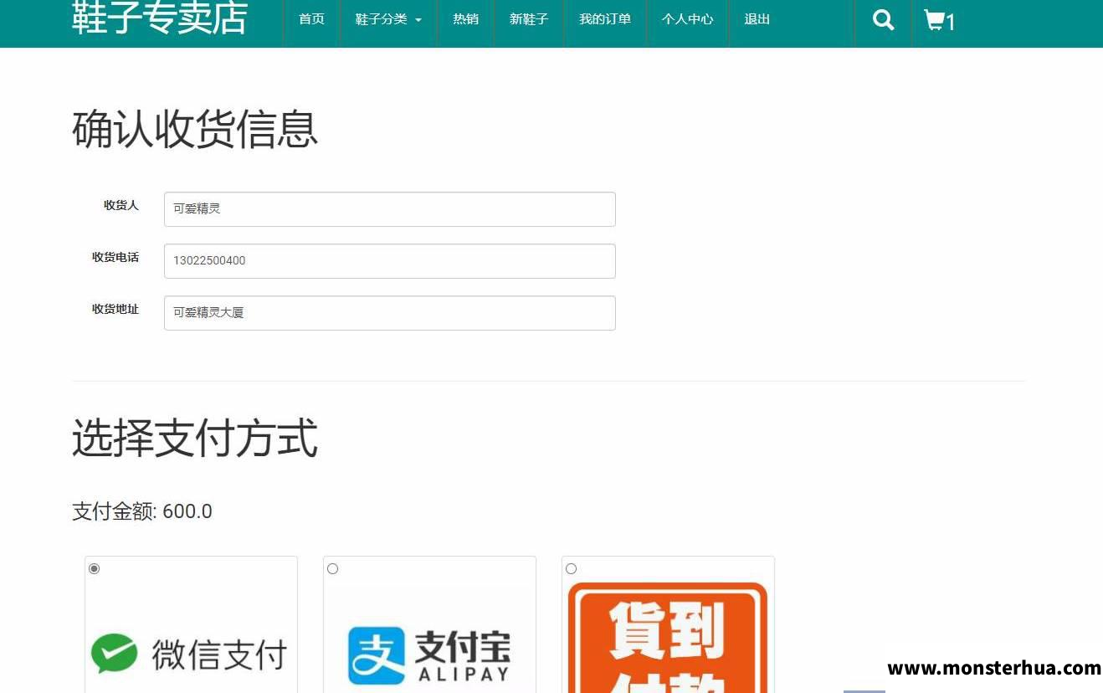Click the 支付金额: 600.0 text
This screenshot has width=1103, height=693.
click(142, 511)
